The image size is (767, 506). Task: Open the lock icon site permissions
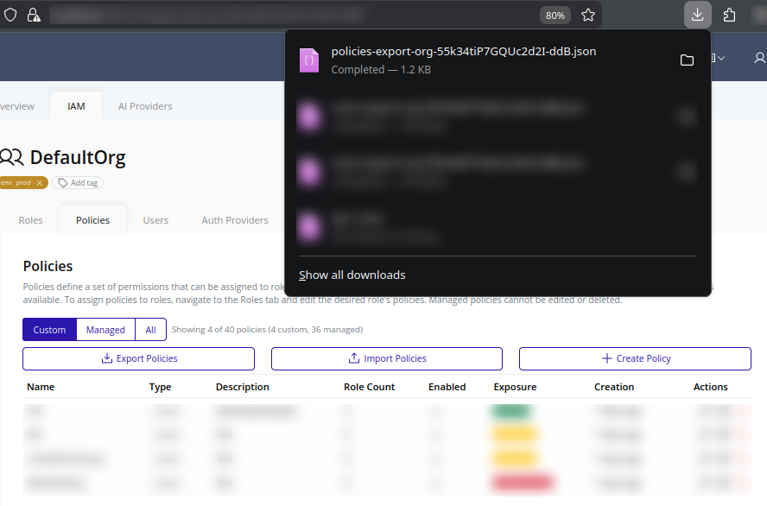33,15
